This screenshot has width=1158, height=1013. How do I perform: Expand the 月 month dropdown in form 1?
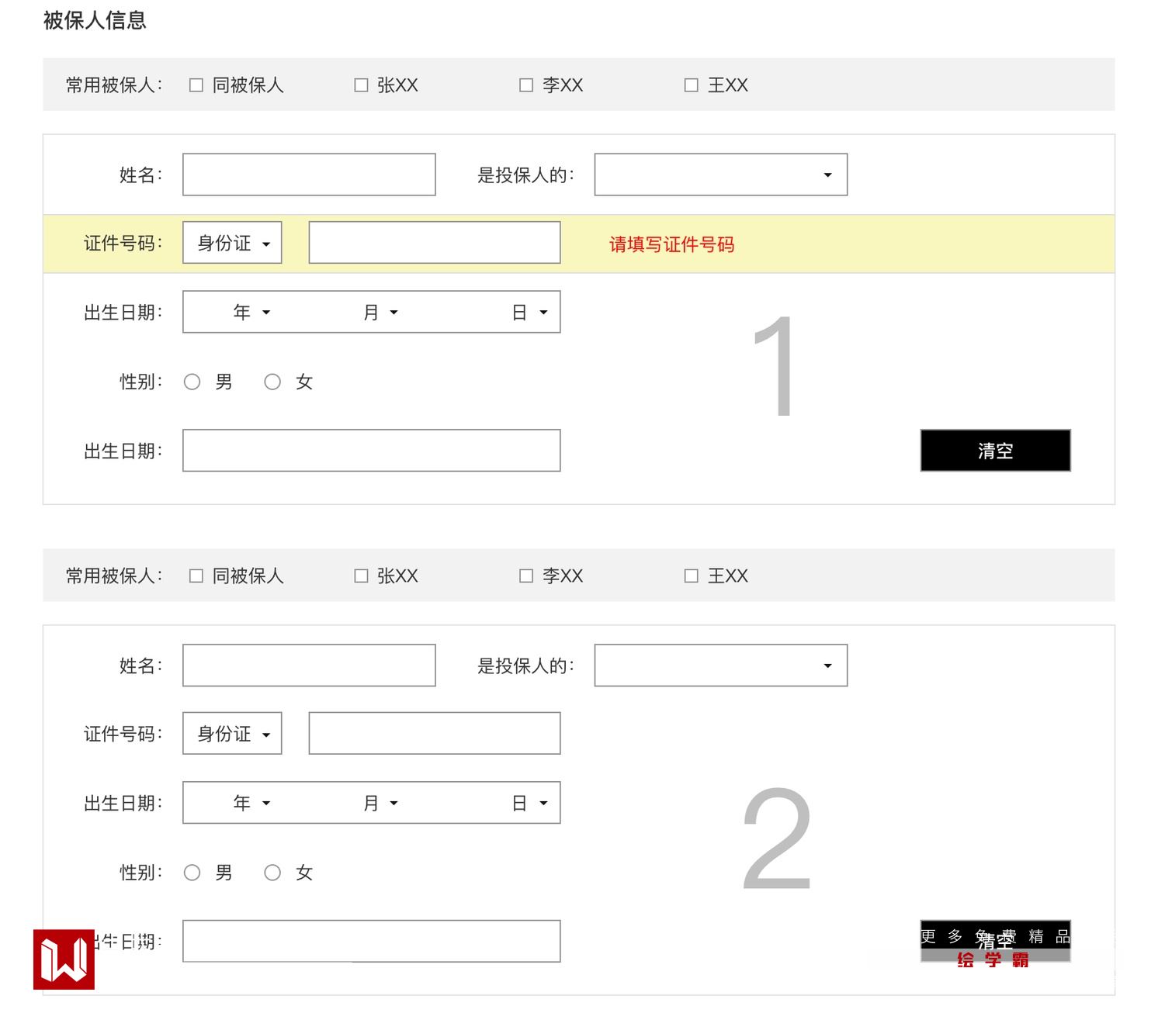point(380,312)
